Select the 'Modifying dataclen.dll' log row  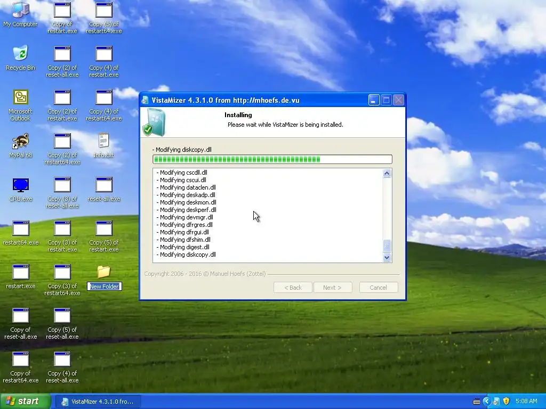(186, 187)
